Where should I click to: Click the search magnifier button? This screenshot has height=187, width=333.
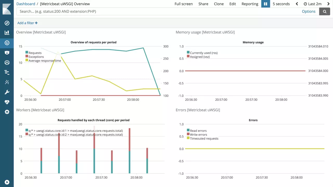tap(324, 11)
